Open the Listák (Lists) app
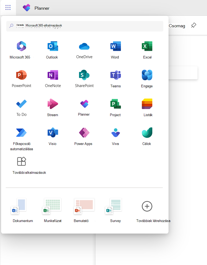Image resolution: width=207 pixels, height=265 pixels. [x=147, y=107]
